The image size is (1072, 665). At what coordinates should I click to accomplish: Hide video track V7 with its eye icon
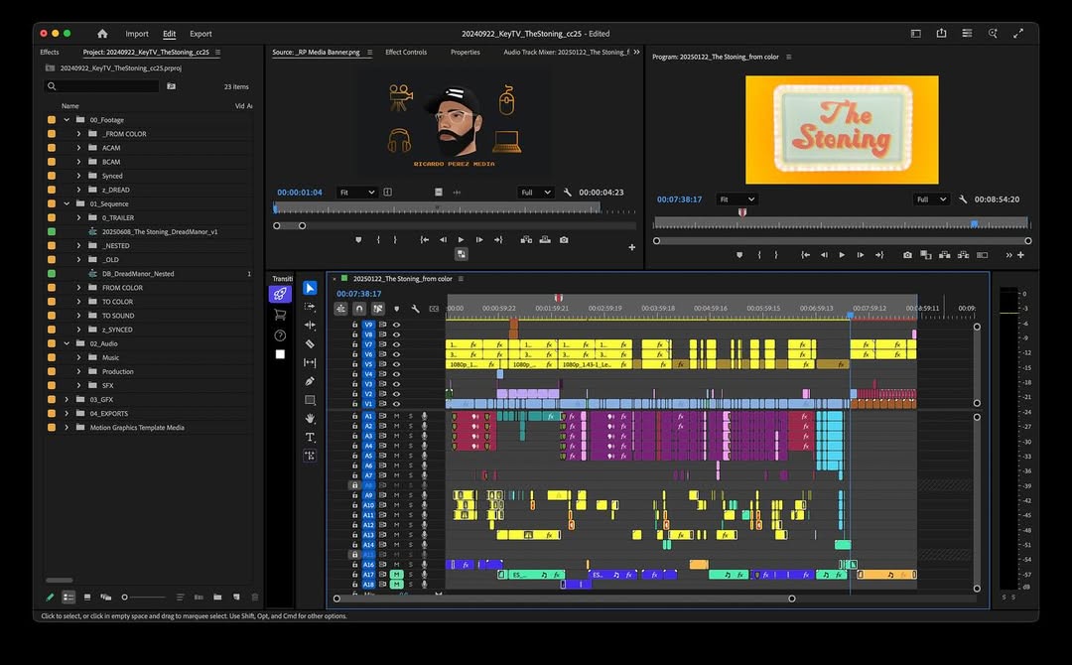396,344
